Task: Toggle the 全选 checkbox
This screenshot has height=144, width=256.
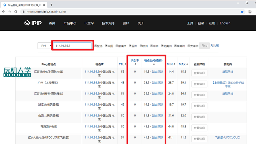Action: (95, 46)
